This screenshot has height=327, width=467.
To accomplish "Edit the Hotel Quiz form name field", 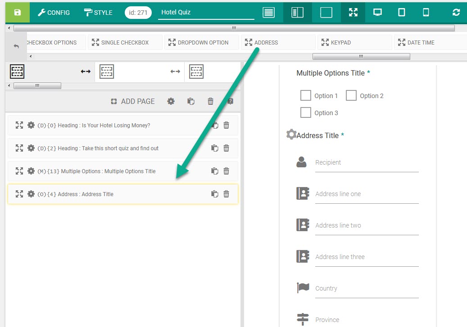I will pos(206,13).
